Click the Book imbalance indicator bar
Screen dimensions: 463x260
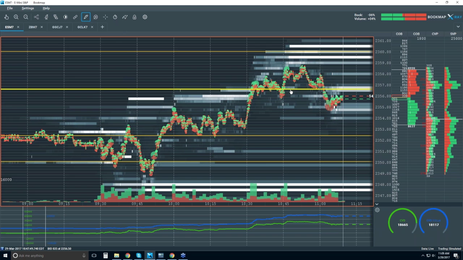[x=404, y=15]
